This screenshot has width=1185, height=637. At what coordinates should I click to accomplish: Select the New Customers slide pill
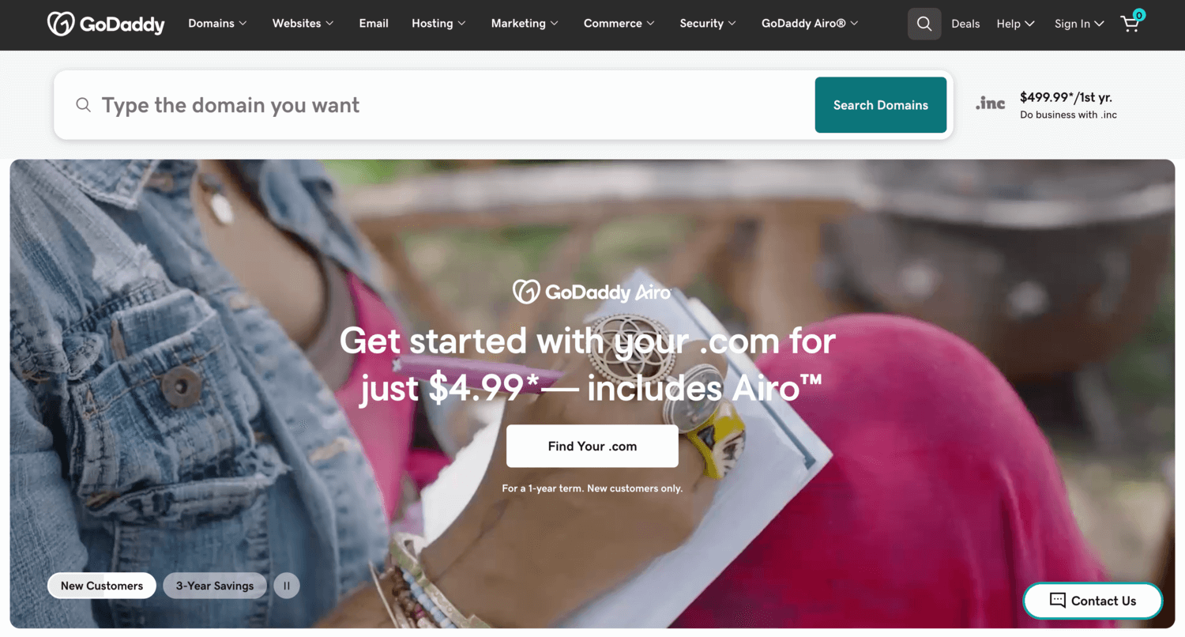102,586
